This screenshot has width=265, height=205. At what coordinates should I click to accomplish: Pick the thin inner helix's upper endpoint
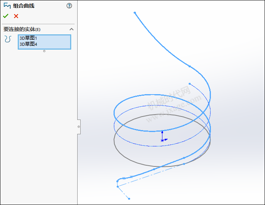(x=190, y=84)
